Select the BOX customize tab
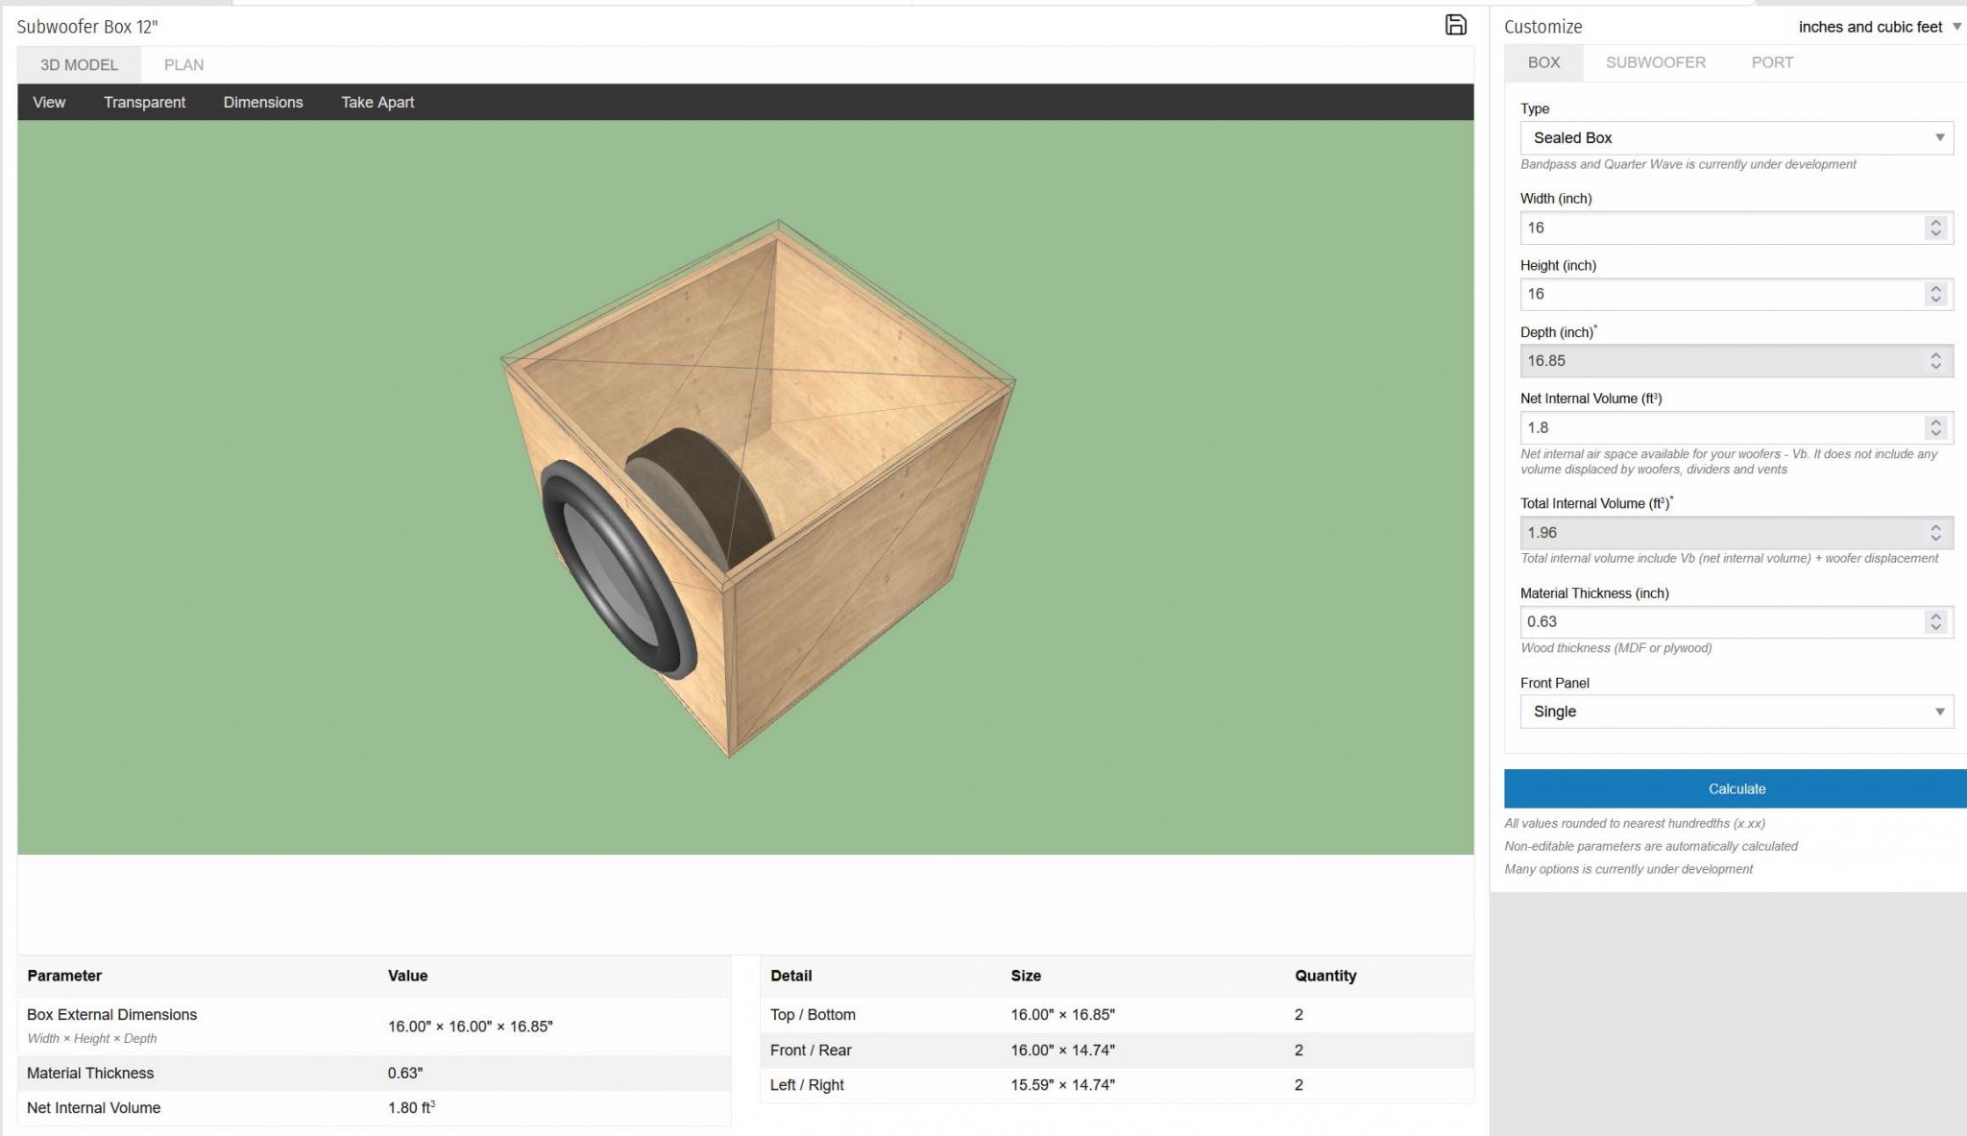 click(x=1543, y=62)
